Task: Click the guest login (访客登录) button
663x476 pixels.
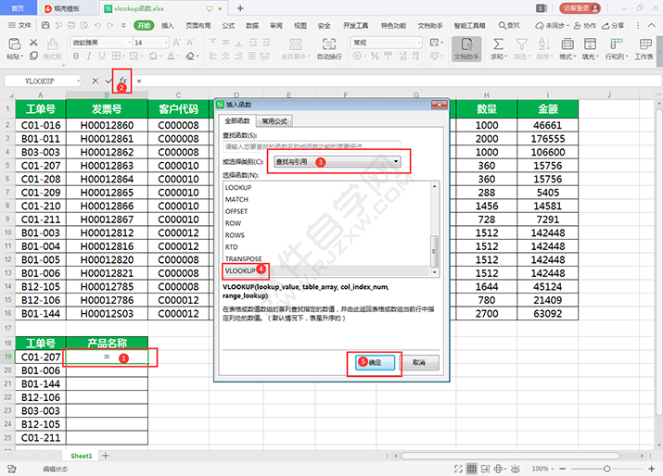Action: click(580, 8)
